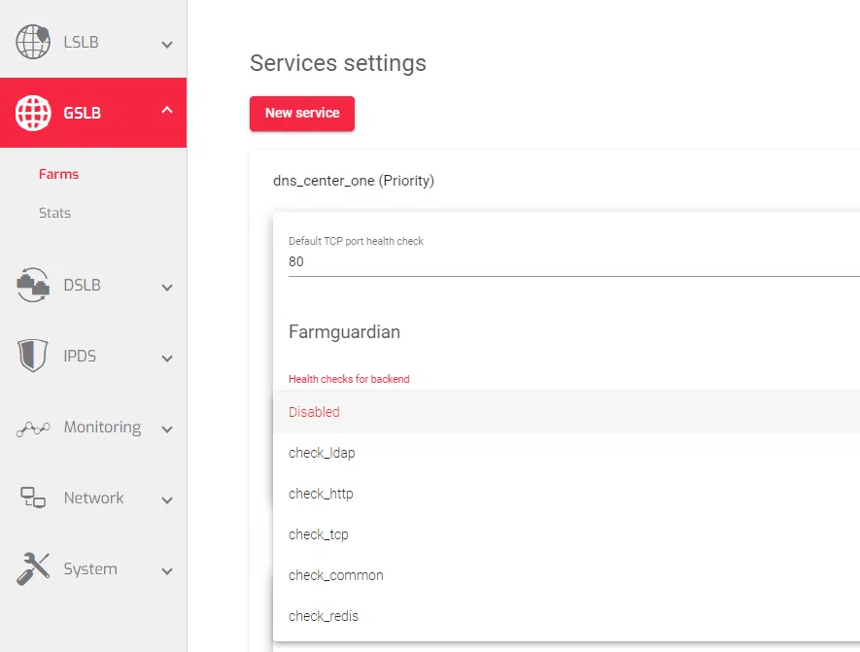
Task: Expand the System section chevron
Action: (167, 571)
